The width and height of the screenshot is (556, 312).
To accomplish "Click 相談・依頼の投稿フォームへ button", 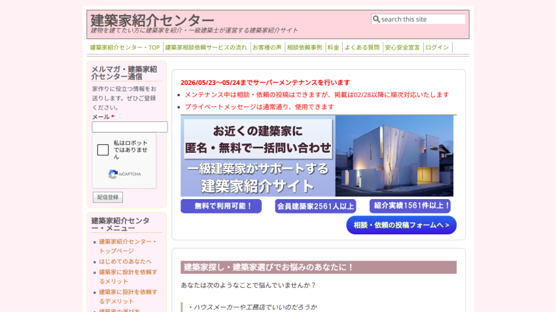I will click(x=402, y=225).
